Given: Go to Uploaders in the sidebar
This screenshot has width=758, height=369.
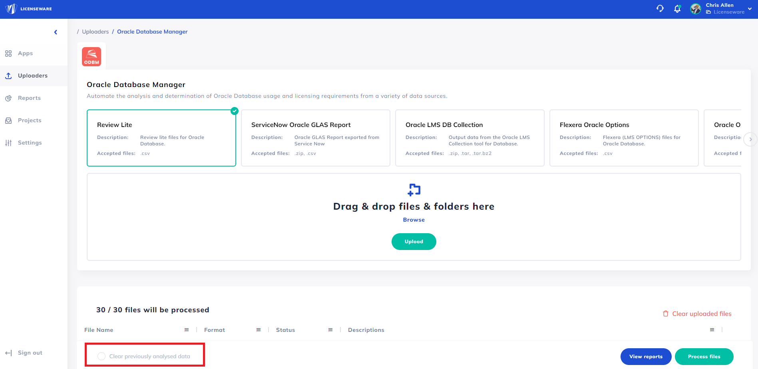Looking at the screenshot, I should click(33, 75).
